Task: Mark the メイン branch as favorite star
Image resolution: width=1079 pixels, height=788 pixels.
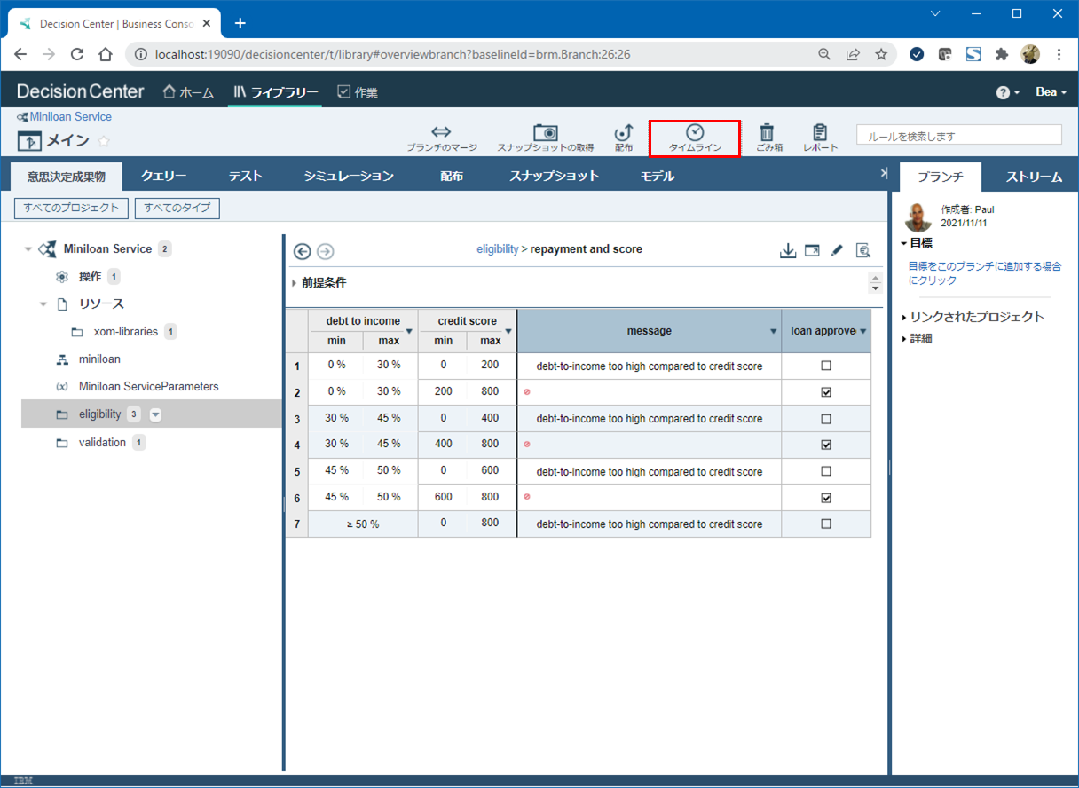Action: point(104,141)
